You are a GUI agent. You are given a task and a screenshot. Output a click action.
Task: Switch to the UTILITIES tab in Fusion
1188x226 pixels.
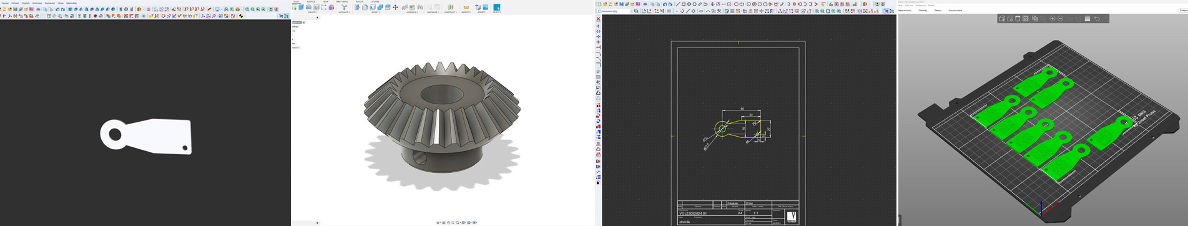coord(375,2)
